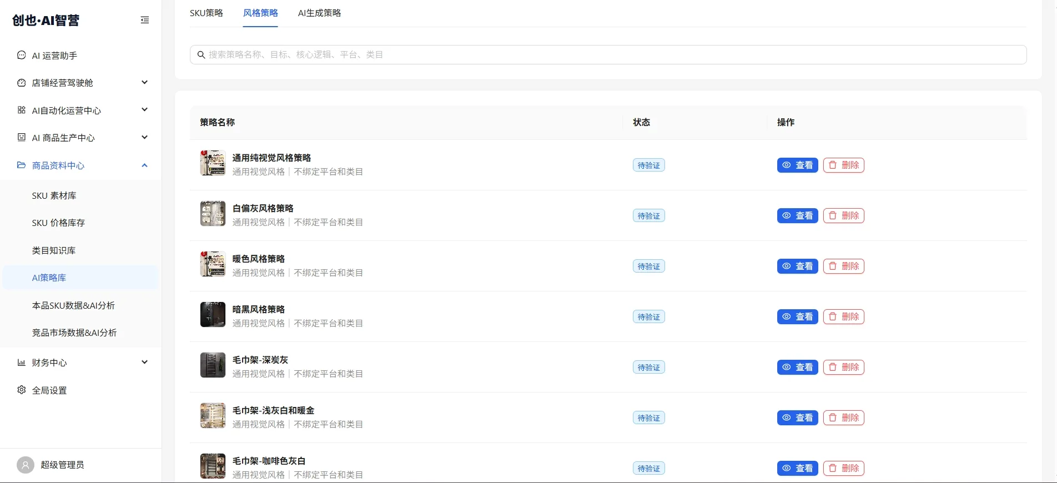Switch to SKU策略 tab

click(x=207, y=13)
